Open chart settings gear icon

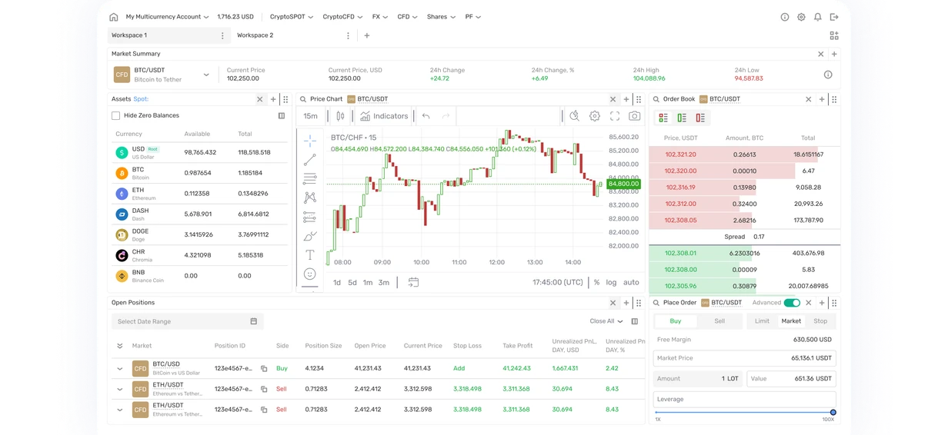(595, 116)
